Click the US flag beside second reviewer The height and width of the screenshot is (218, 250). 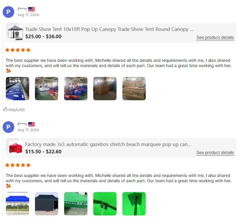pyautogui.click(x=31, y=124)
